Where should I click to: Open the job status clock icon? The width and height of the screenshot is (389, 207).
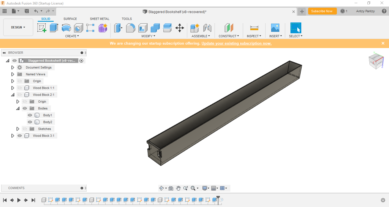(343, 11)
